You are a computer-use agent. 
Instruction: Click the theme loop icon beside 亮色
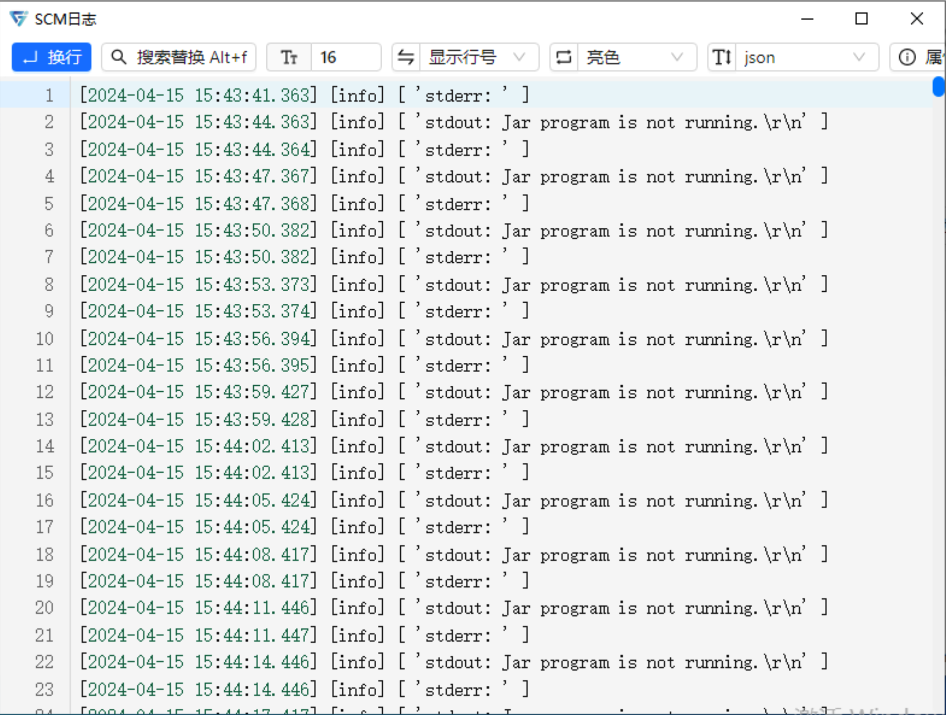564,57
